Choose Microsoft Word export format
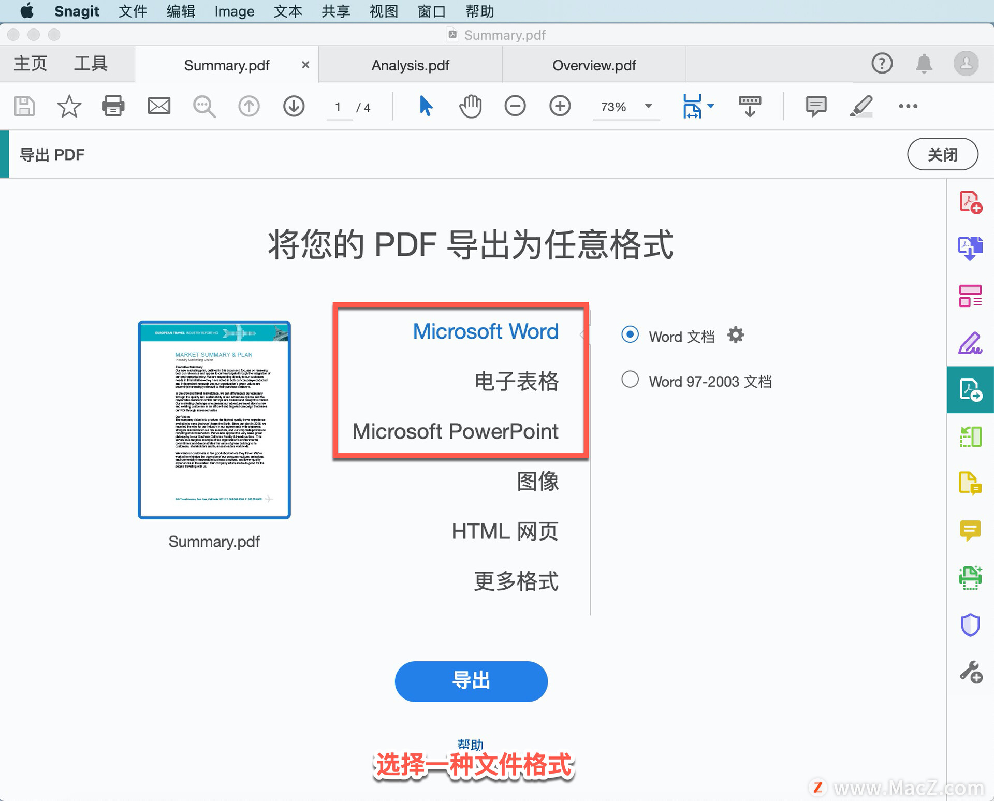The height and width of the screenshot is (801, 994). 486,331
